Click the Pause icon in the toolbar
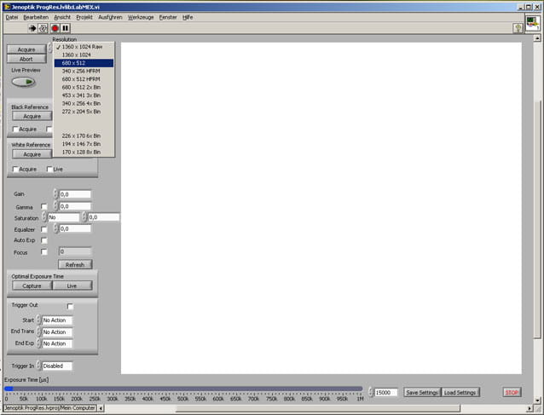This screenshot has height=415, width=544. coord(66,28)
